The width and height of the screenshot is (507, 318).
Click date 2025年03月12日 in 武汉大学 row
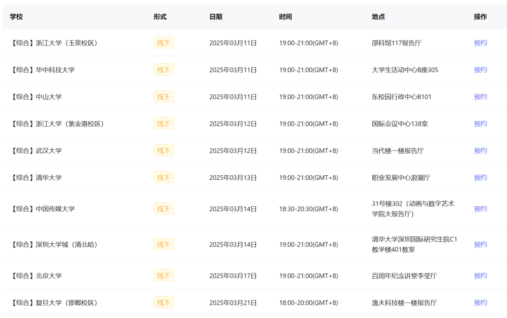click(x=233, y=150)
